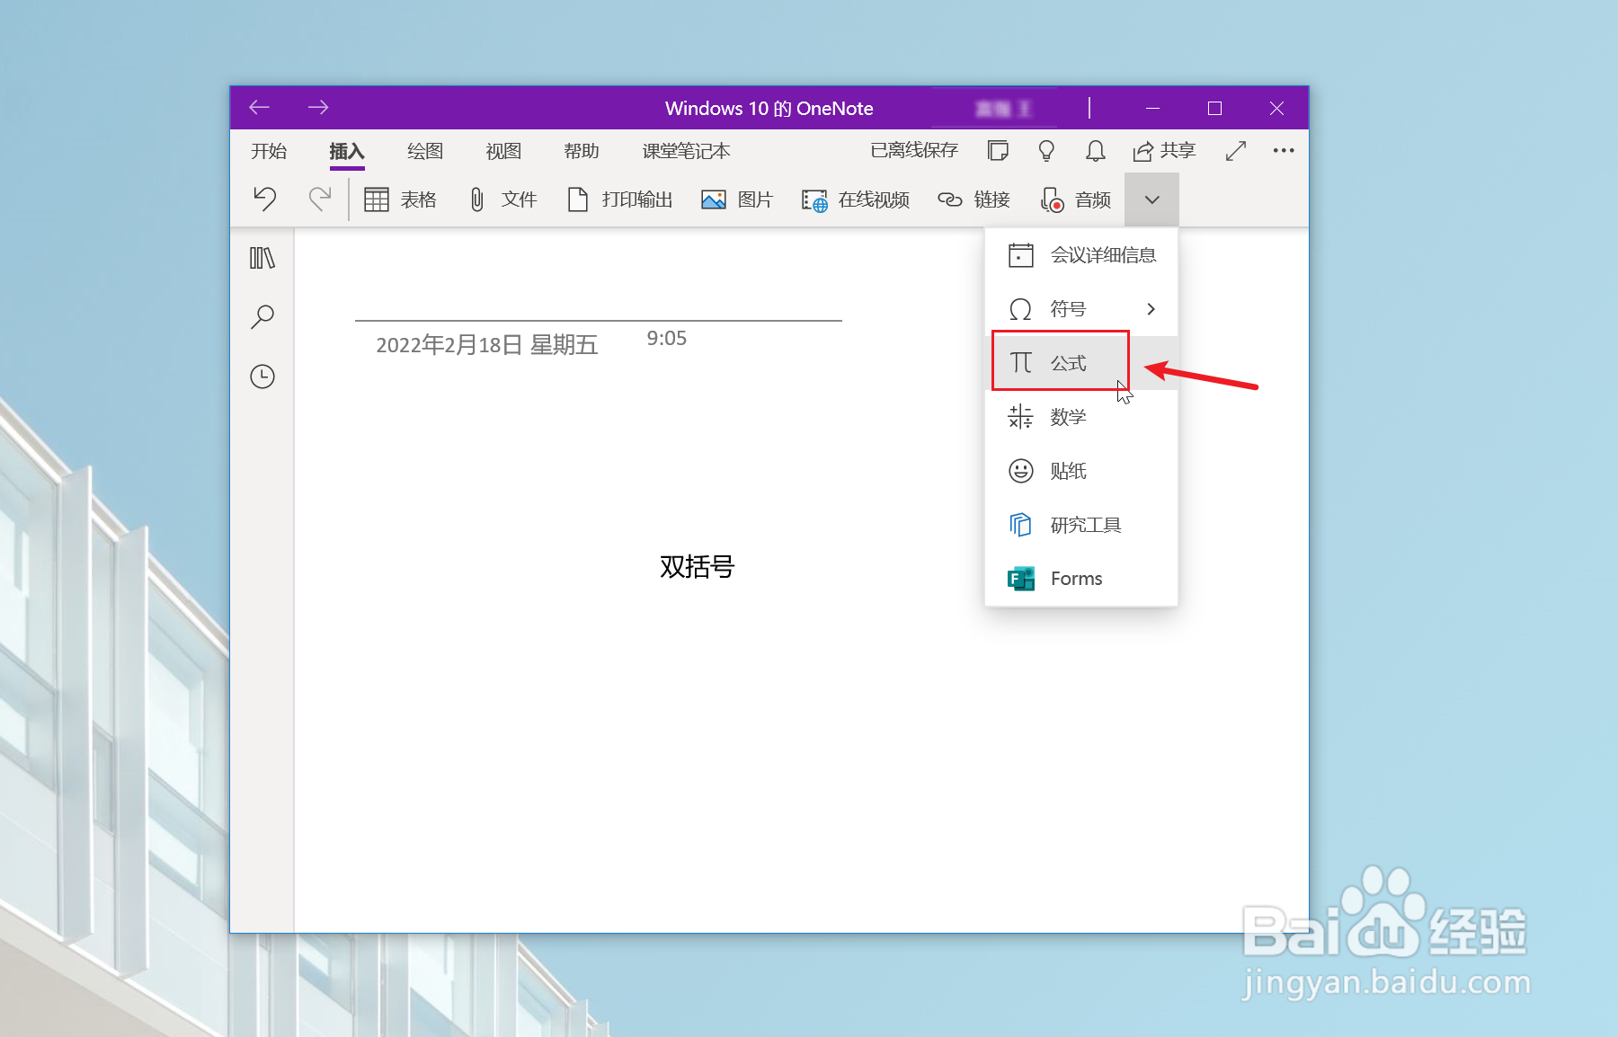The height and width of the screenshot is (1037, 1618).
Task: Go forward with the right arrow in title bar
Action: click(x=318, y=108)
